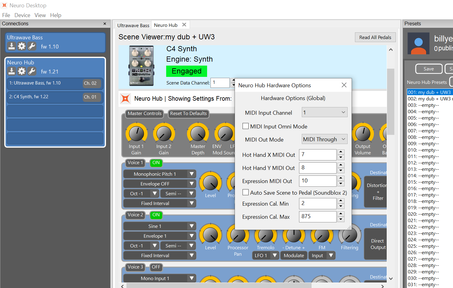Click the user profile avatar

click(418, 44)
